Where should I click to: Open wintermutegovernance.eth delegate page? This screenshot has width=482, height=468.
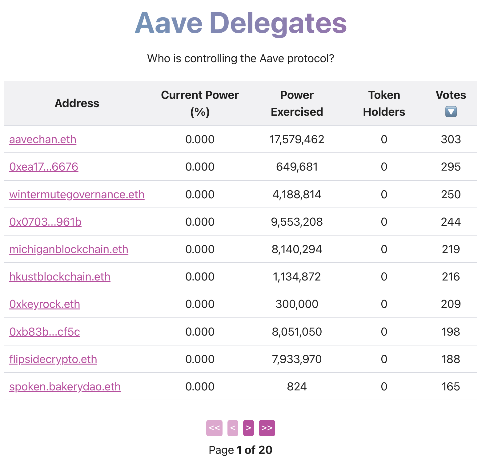click(x=77, y=195)
